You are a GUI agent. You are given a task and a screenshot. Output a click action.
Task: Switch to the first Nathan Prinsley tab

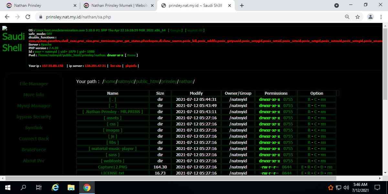click(41, 5)
